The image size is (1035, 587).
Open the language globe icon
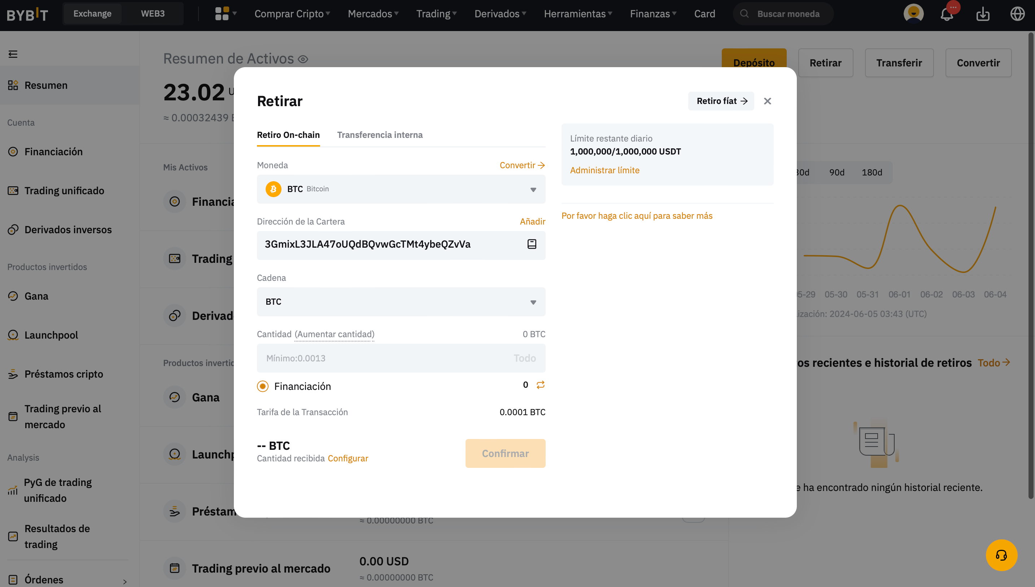click(1017, 14)
